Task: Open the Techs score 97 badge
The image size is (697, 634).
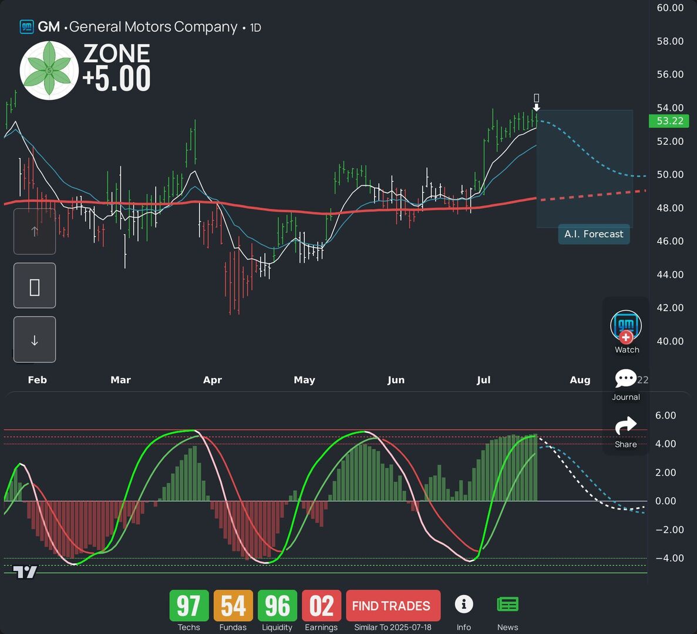Action: tap(189, 606)
